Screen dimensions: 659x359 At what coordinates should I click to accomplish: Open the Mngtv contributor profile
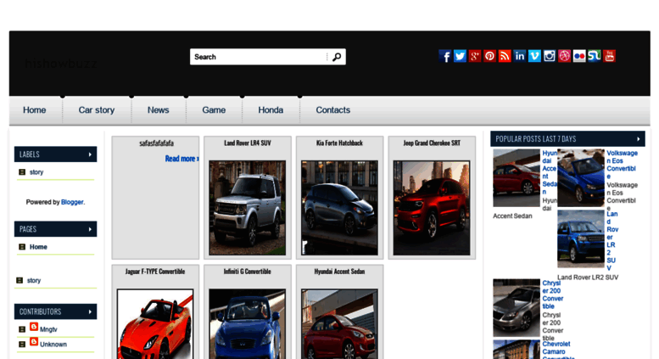click(x=48, y=329)
